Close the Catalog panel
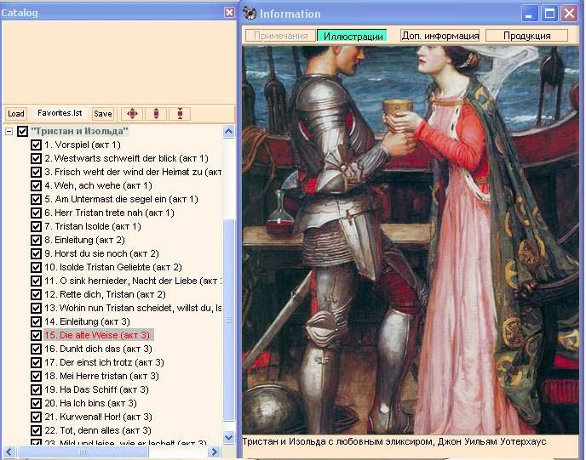The height and width of the screenshot is (460, 586). tap(229, 13)
